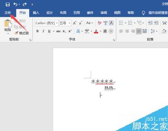Click the text effects glowing A icon
This screenshot has height=131, width=168.
78,31
